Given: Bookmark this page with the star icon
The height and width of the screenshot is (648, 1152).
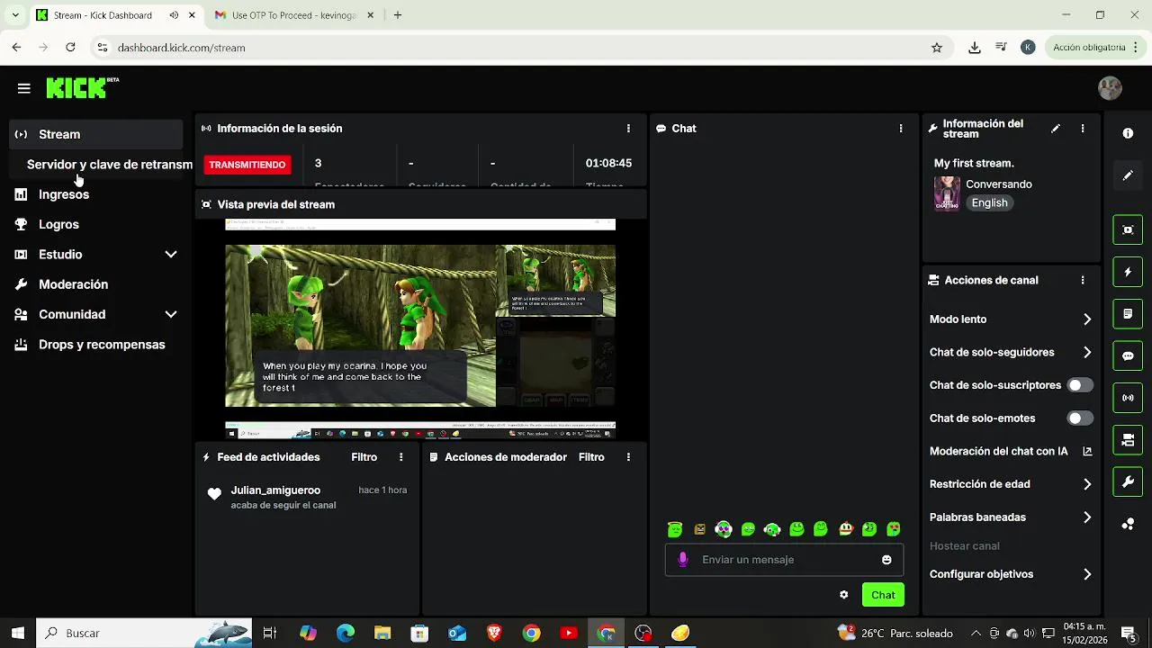Looking at the screenshot, I should coord(937,48).
